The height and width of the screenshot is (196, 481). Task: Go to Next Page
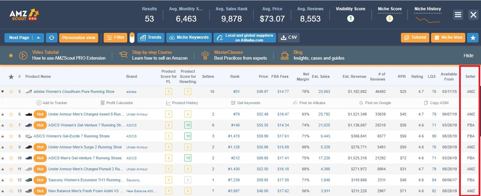click(19, 38)
